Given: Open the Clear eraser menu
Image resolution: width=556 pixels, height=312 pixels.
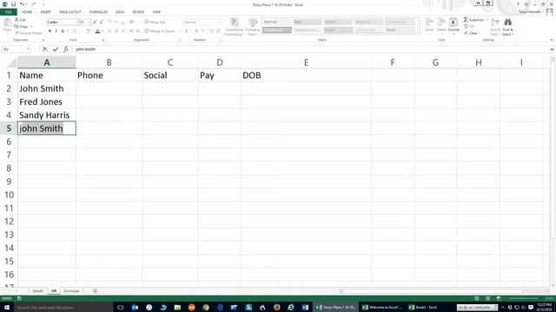Looking at the screenshot, I should [x=472, y=33].
